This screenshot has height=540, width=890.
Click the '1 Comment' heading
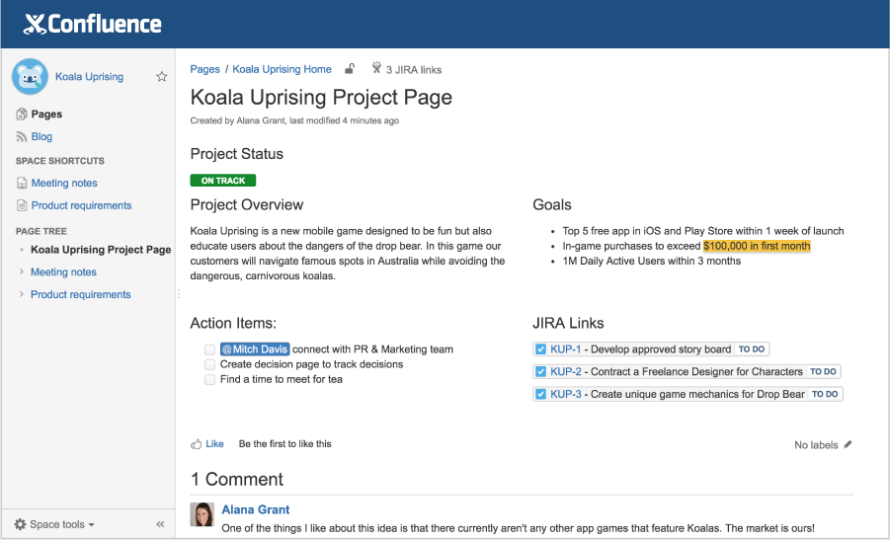(237, 480)
